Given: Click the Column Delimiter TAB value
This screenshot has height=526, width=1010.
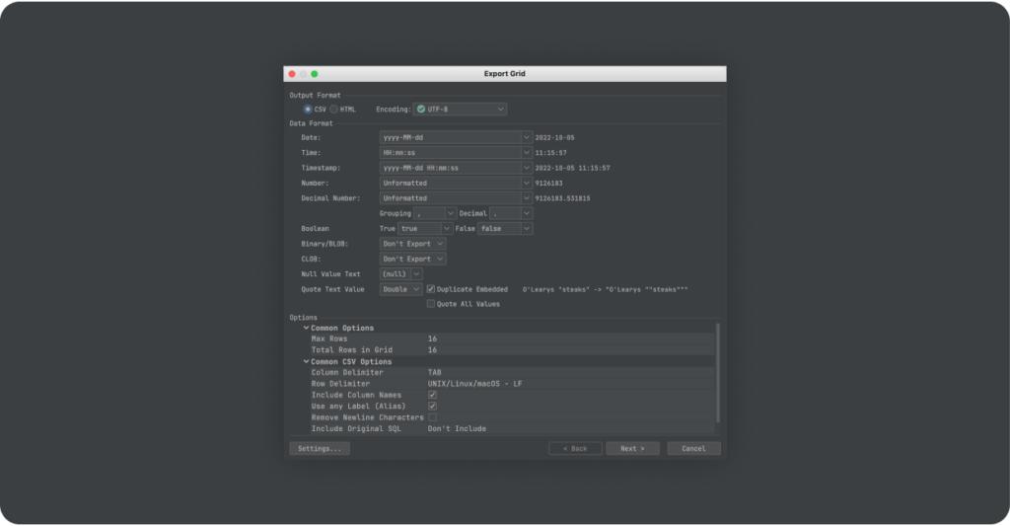Looking at the screenshot, I should (x=435, y=372).
